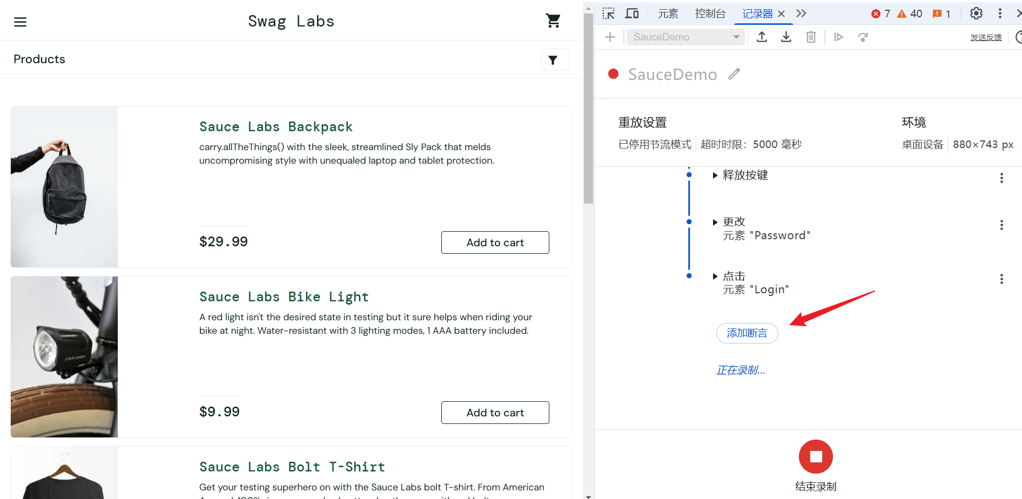Click the redo step-over icon
Image resolution: width=1022 pixels, height=499 pixels.
pos(863,37)
